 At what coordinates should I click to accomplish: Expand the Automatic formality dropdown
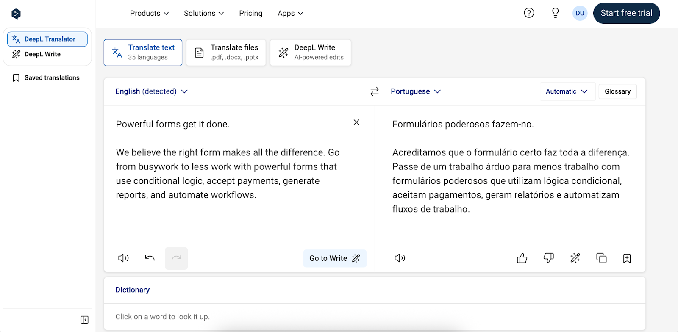(x=567, y=91)
